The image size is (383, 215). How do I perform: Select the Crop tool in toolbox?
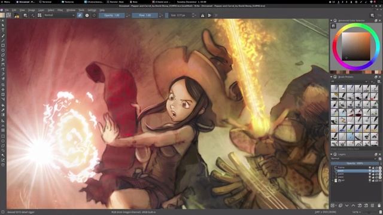click(3, 85)
